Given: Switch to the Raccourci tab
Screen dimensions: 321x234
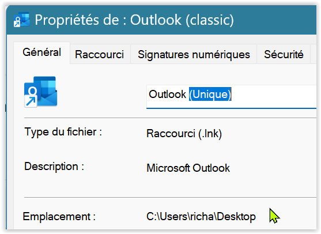Looking at the screenshot, I should [x=100, y=54].
